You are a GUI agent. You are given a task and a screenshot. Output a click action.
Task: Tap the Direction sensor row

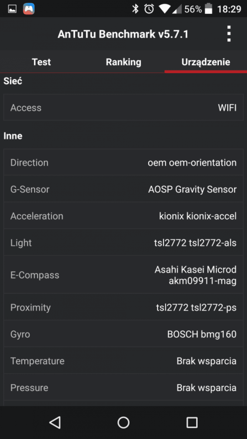(x=123, y=162)
